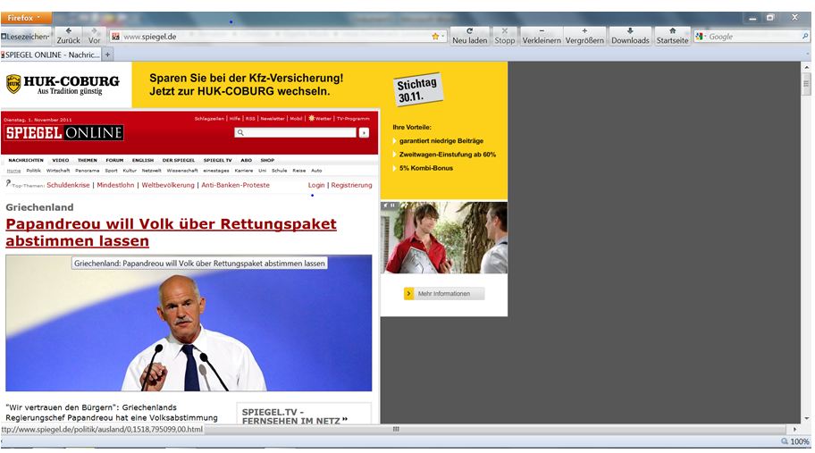The height and width of the screenshot is (453, 815).
Task: Open the Sport section link
Action: pos(111,171)
